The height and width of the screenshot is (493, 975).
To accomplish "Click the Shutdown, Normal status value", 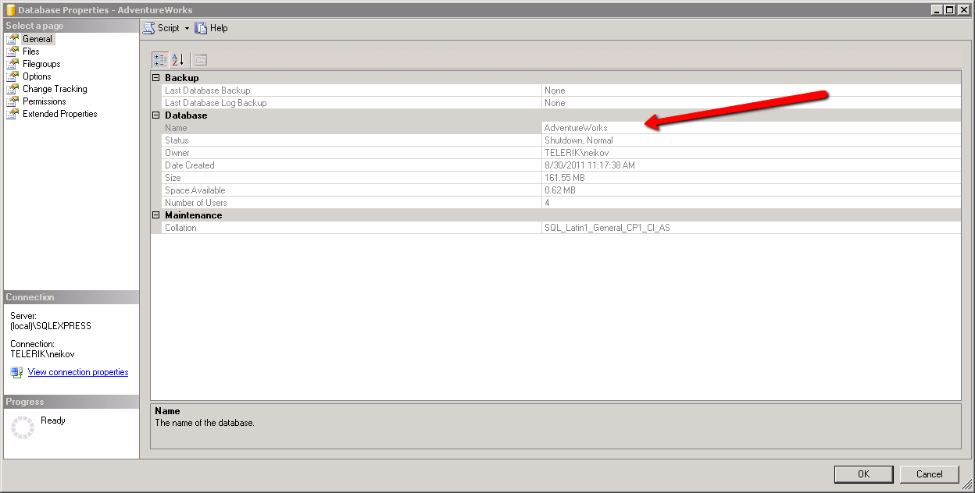I will [x=579, y=140].
